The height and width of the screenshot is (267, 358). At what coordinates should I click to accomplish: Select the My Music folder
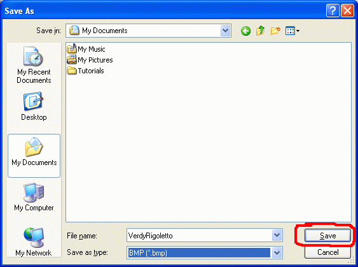pyautogui.click(x=86, y=48)
